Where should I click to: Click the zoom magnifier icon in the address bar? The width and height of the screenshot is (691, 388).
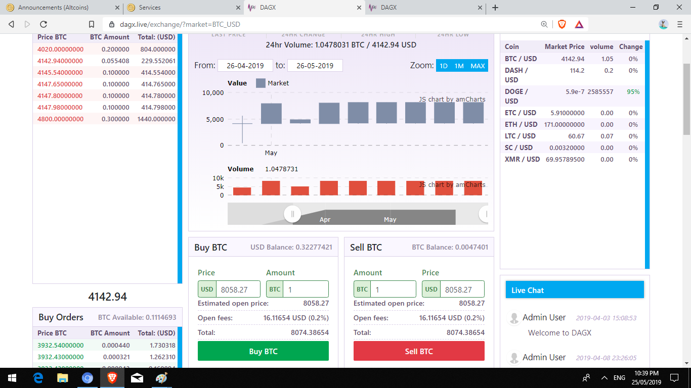click(544, 24)
